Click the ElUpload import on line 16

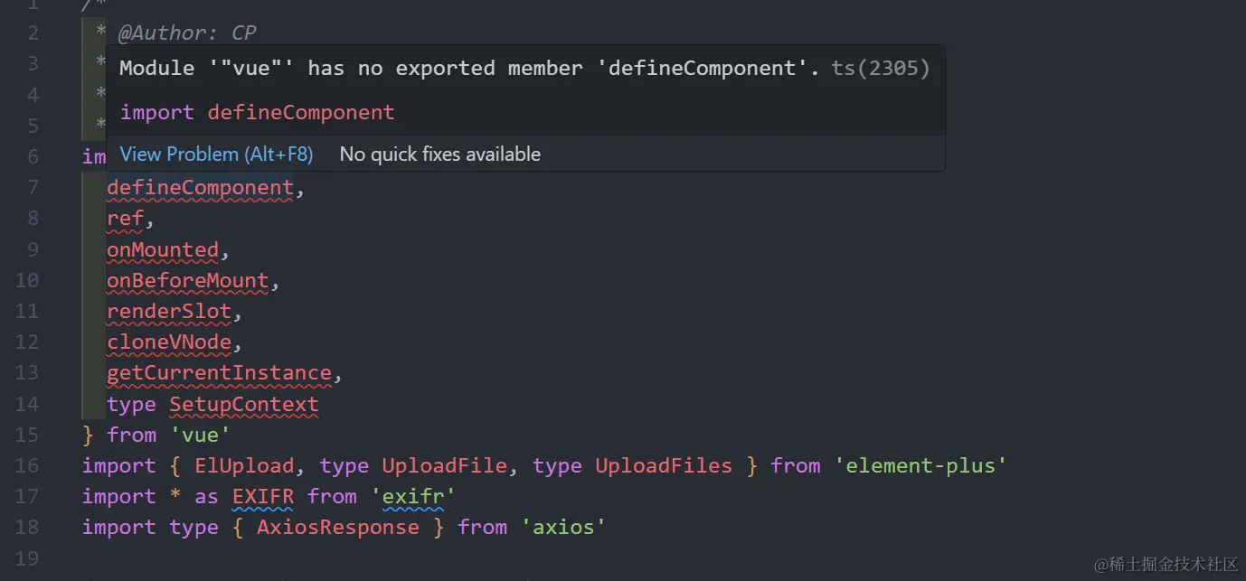[x=244, y=466]
